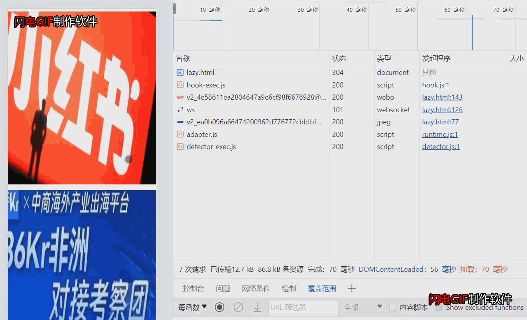
Task: Sort by the 发起程序 column header
Action: coord(463,58)
